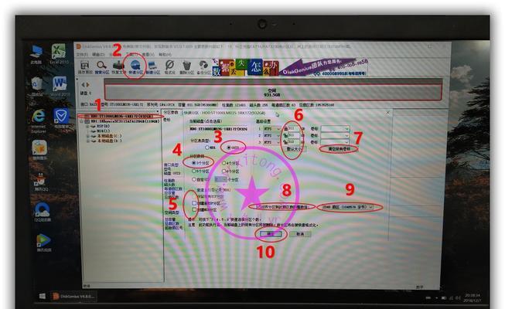
Task: Select HD0 ST1000LM035 disk in tree
Action: (121, 116)
